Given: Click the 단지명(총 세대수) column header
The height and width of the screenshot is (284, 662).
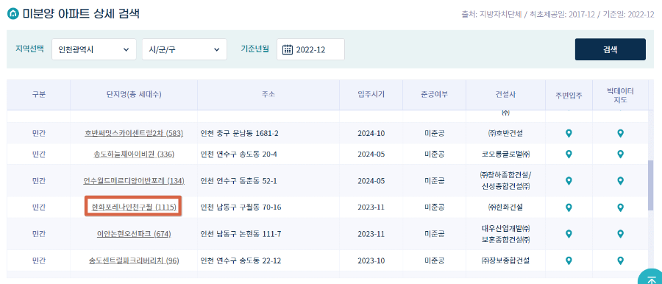Looking at the screenshot, I should point(134,95).
